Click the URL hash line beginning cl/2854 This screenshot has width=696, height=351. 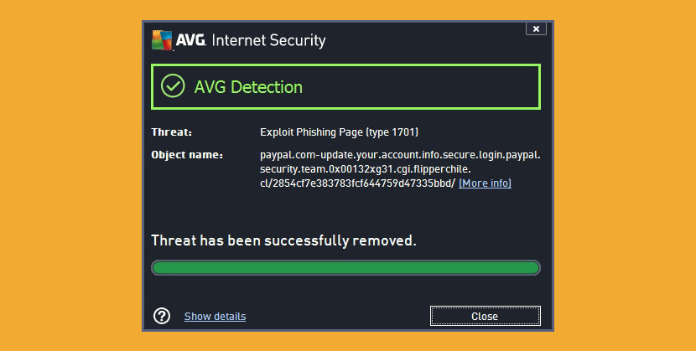[x=357, y=183]
